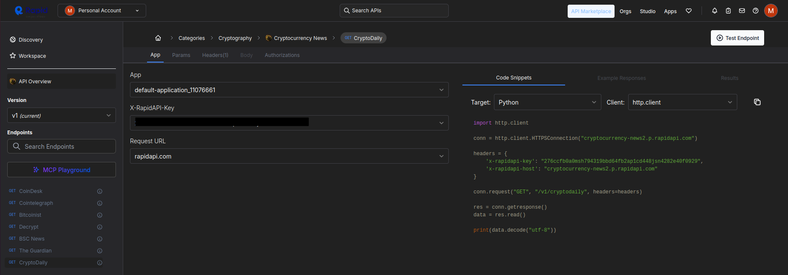Open the clipboard checklist icon in the header
Viewport: 788px width, 275px height.
click(728, 11)
